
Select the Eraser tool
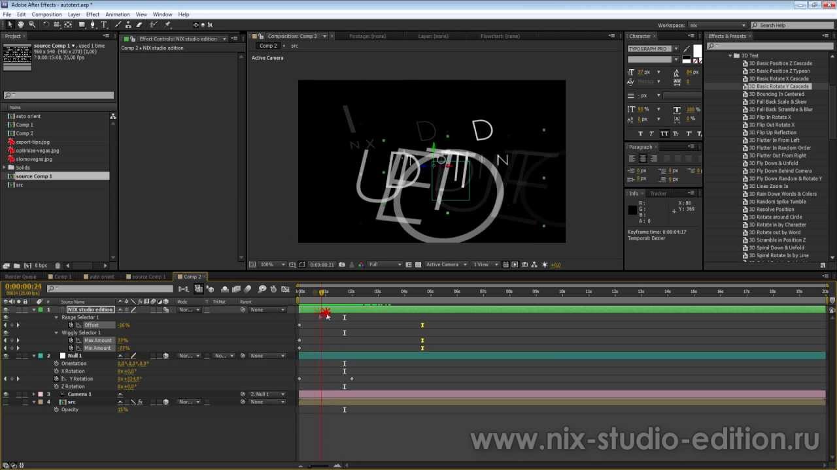coord(139,25)
